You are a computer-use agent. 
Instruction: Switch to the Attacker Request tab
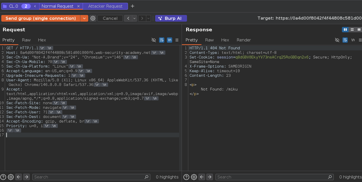click(x=105, y=6)
